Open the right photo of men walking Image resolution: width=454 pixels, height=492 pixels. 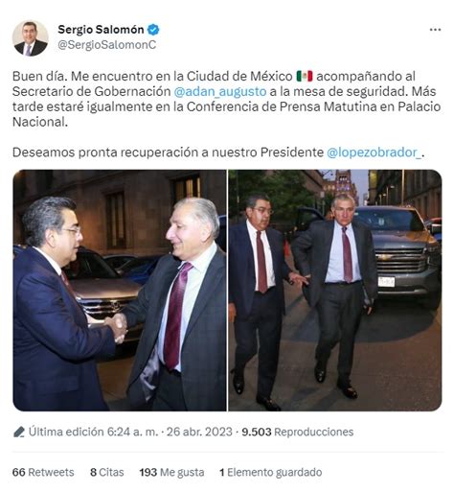[335, 291]
